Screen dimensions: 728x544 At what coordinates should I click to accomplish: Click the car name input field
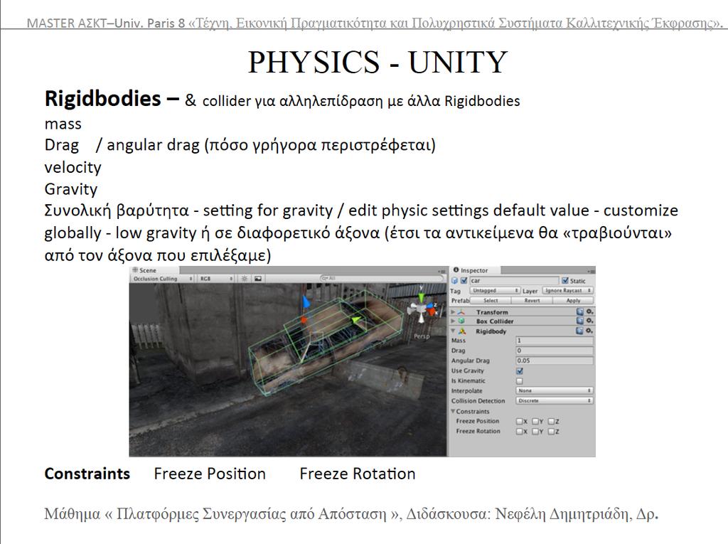[x=514, y=281]
